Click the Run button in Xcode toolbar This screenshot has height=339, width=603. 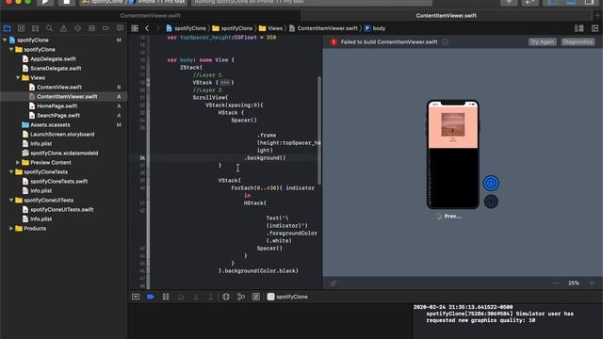coord(45,2)
